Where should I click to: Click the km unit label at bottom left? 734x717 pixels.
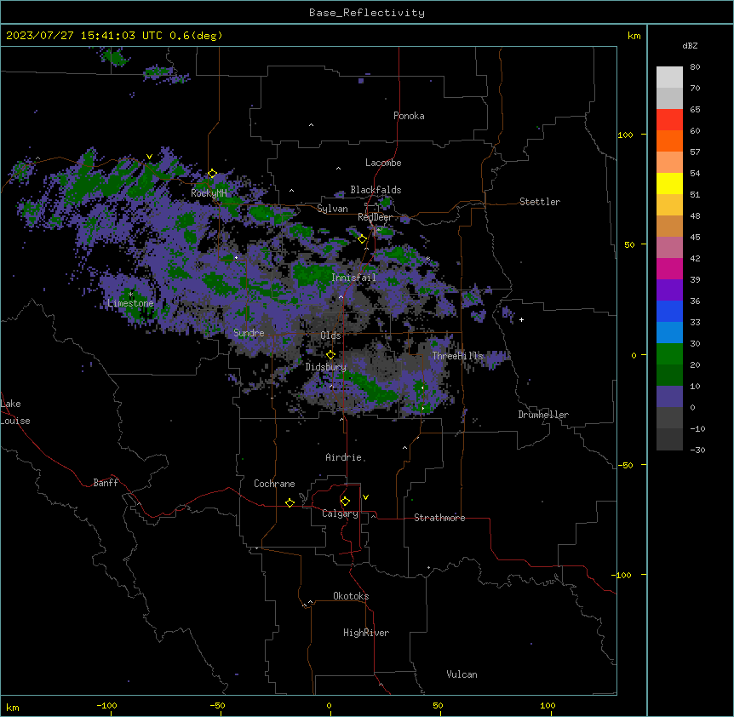click(13, 707)
